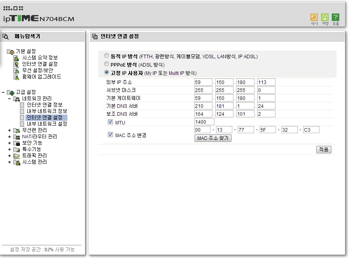
Task: Click the 시스템 관리 icon
Action: point(17,162)
